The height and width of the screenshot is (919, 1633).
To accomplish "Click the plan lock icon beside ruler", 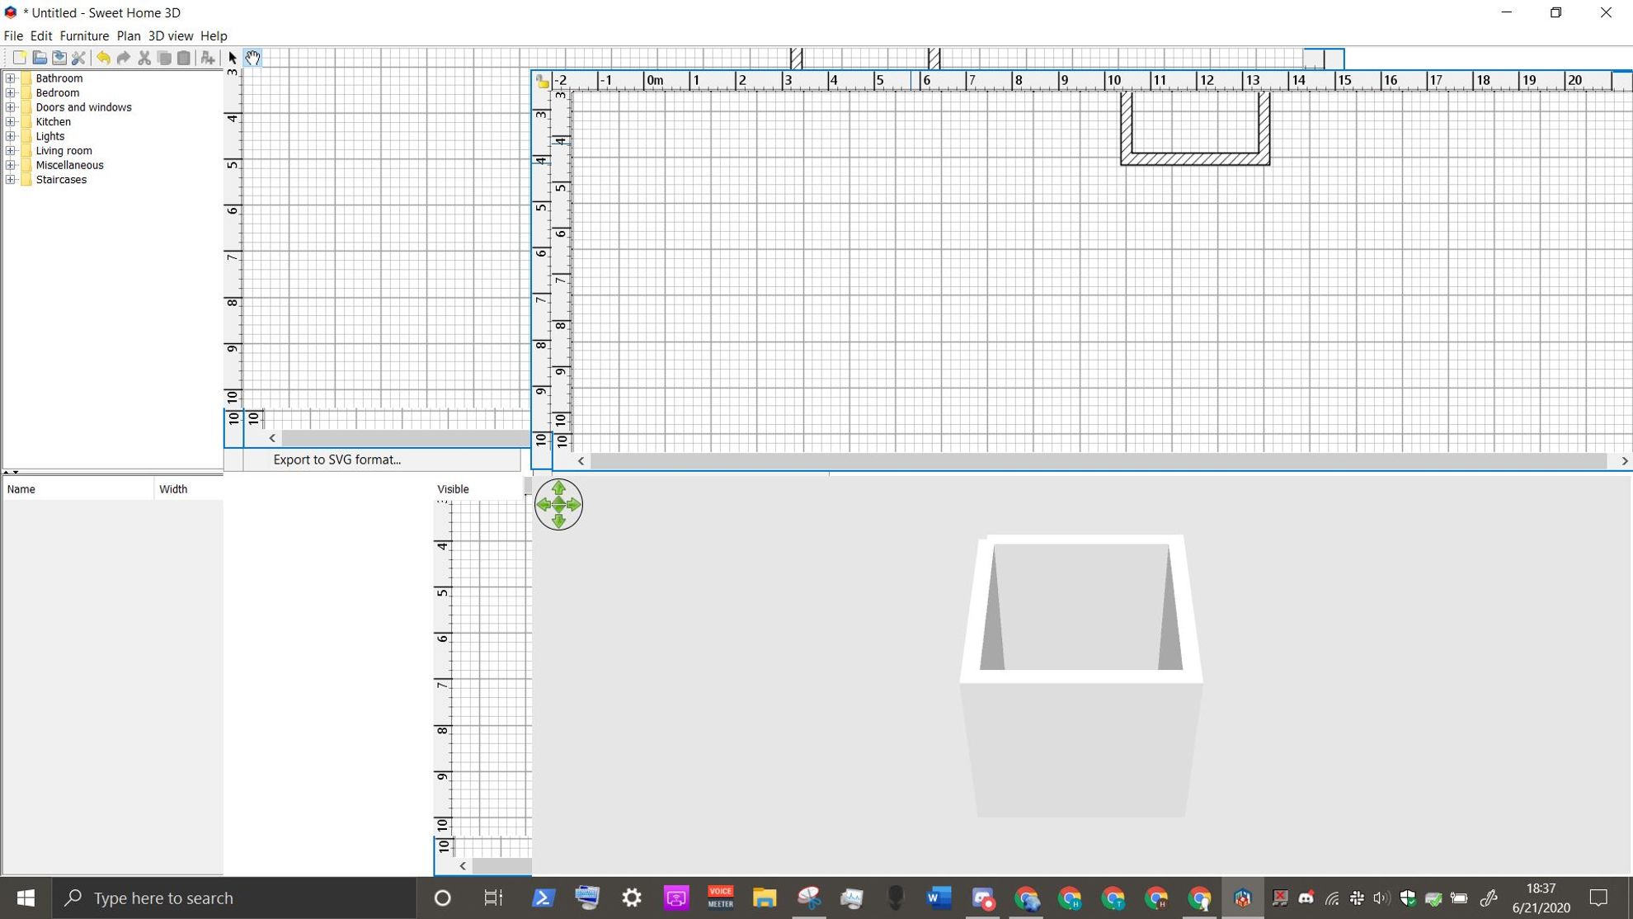I will pos(542,80).
